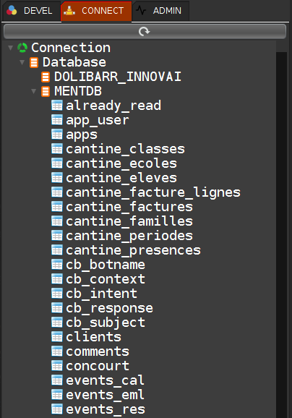Viewport: 292px width, 418px height.
Task: Click the orange MENTDB database icon
Action: [x=46, y=91]
